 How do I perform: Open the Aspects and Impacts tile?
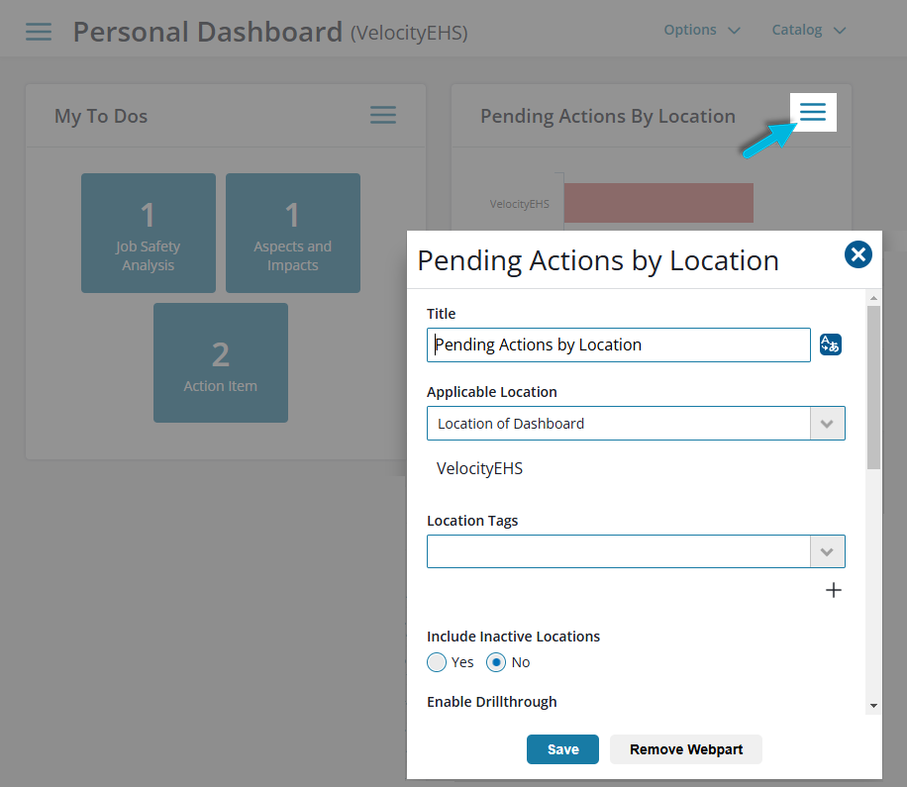[x=293, y=234]
